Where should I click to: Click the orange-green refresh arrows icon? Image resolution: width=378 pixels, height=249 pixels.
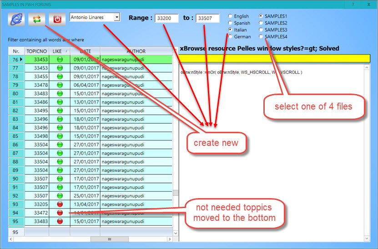pos(37,19)
